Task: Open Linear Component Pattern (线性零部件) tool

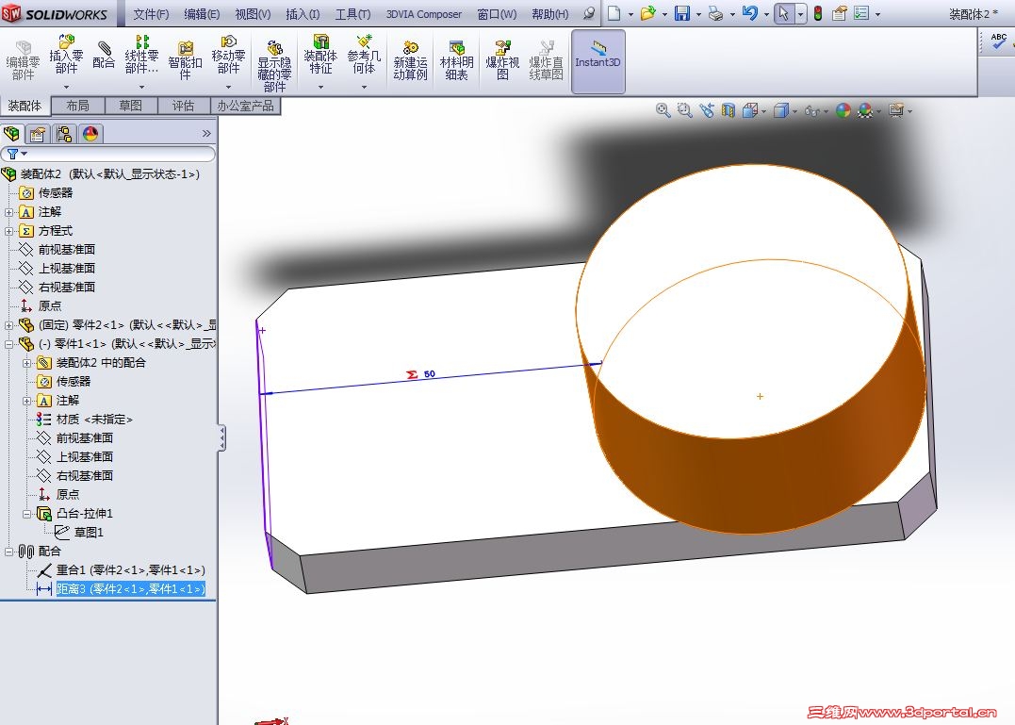Action: click(141, 57)
